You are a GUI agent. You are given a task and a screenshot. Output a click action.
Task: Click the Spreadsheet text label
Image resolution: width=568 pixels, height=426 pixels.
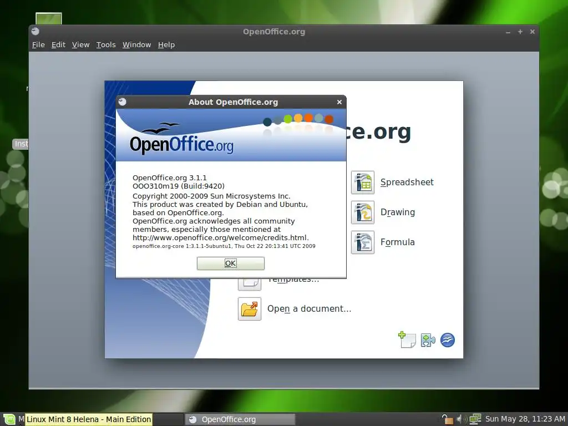pos(407,182)
